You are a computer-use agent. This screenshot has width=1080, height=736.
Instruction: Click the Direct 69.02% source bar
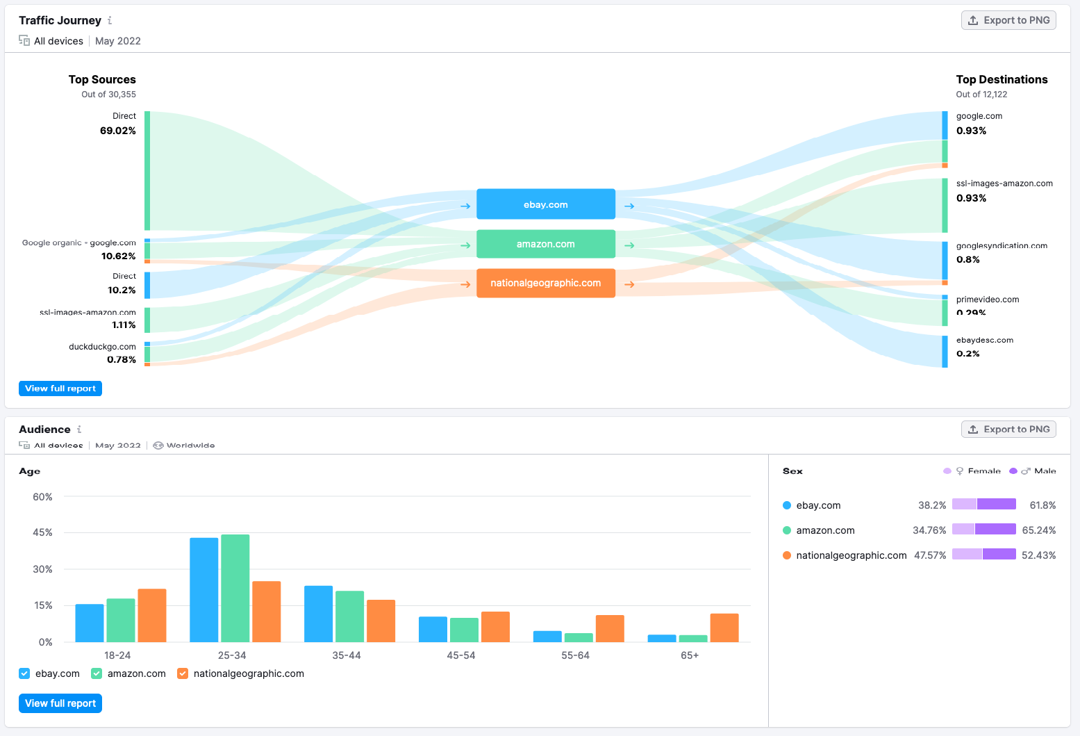(x=147, y=170)
